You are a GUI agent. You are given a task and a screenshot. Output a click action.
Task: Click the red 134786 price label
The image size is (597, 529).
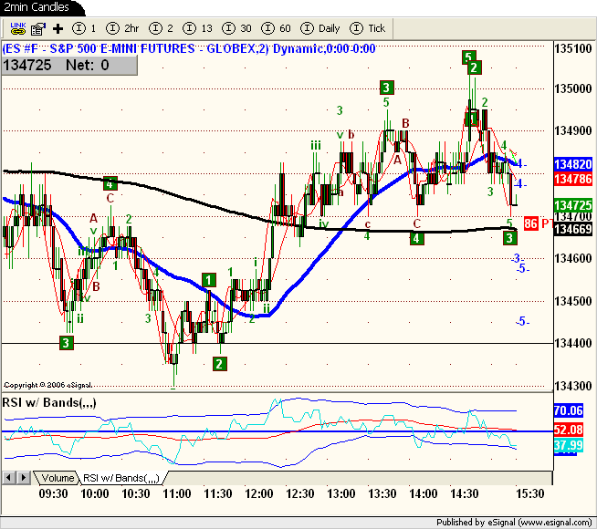point(574,179)
